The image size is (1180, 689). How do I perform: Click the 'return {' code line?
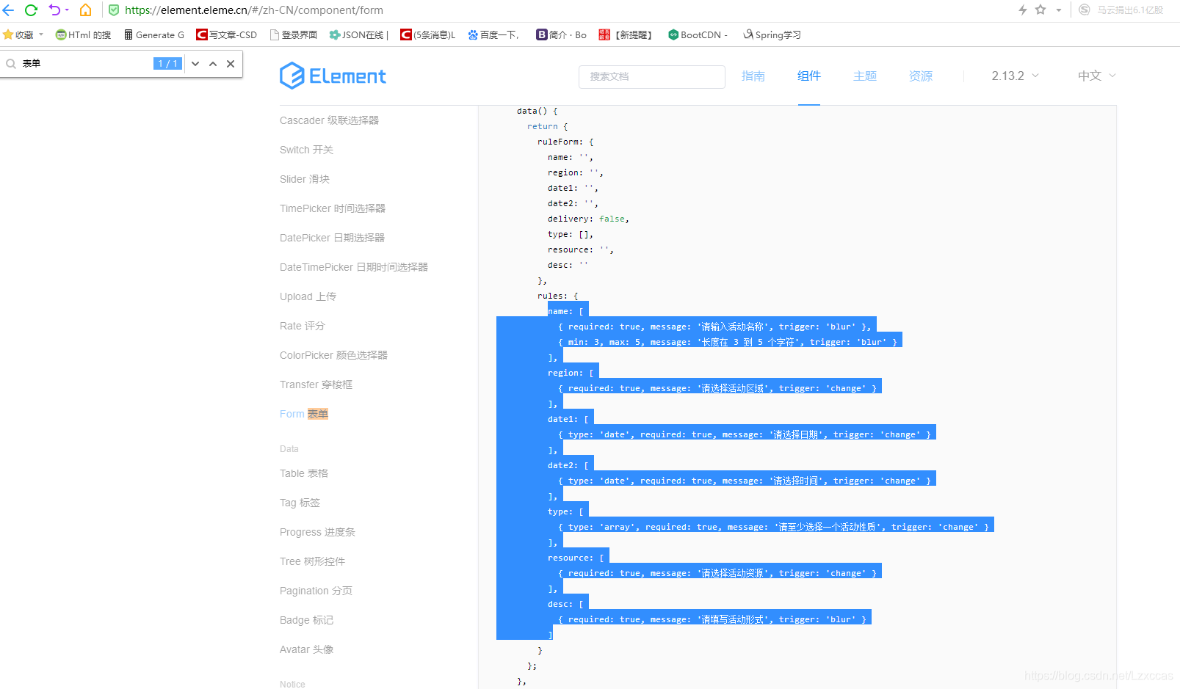click(547, 126)
